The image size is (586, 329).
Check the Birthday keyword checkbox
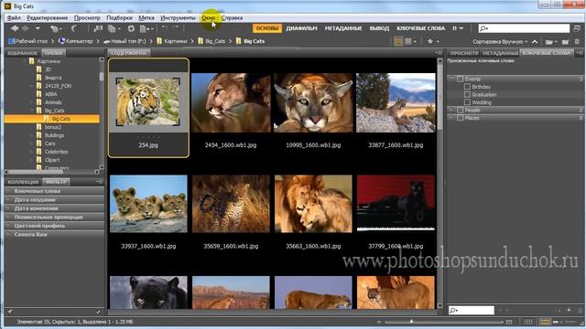coord(467,87)
